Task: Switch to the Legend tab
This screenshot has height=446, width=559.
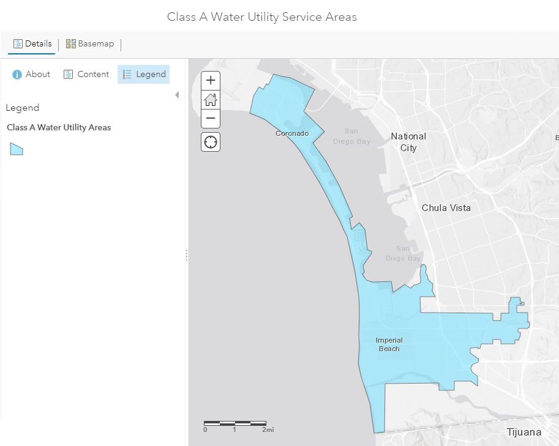Action: (x=144, y=74)
